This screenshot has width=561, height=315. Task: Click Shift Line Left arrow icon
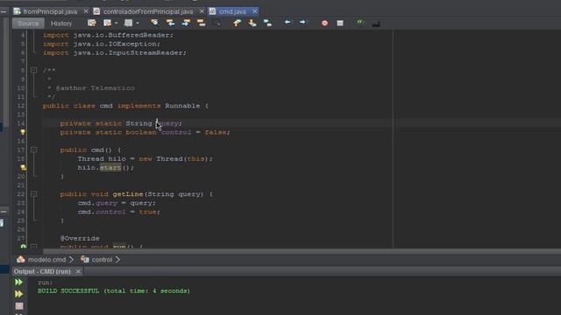[288, 23]
